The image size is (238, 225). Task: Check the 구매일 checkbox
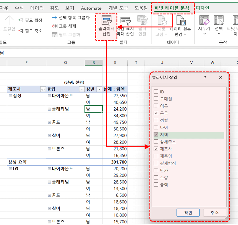[156, 99]
